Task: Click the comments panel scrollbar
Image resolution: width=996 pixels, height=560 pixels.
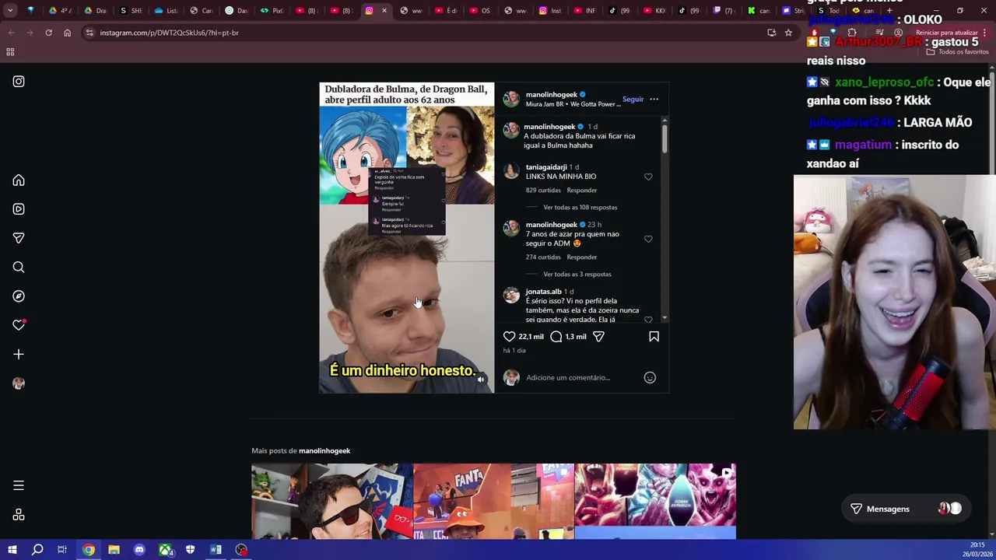Action: 665,138
